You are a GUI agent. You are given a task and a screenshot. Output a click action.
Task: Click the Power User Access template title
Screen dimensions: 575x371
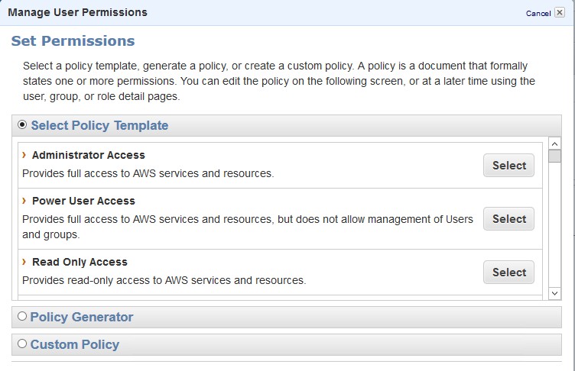pos(83,201)
